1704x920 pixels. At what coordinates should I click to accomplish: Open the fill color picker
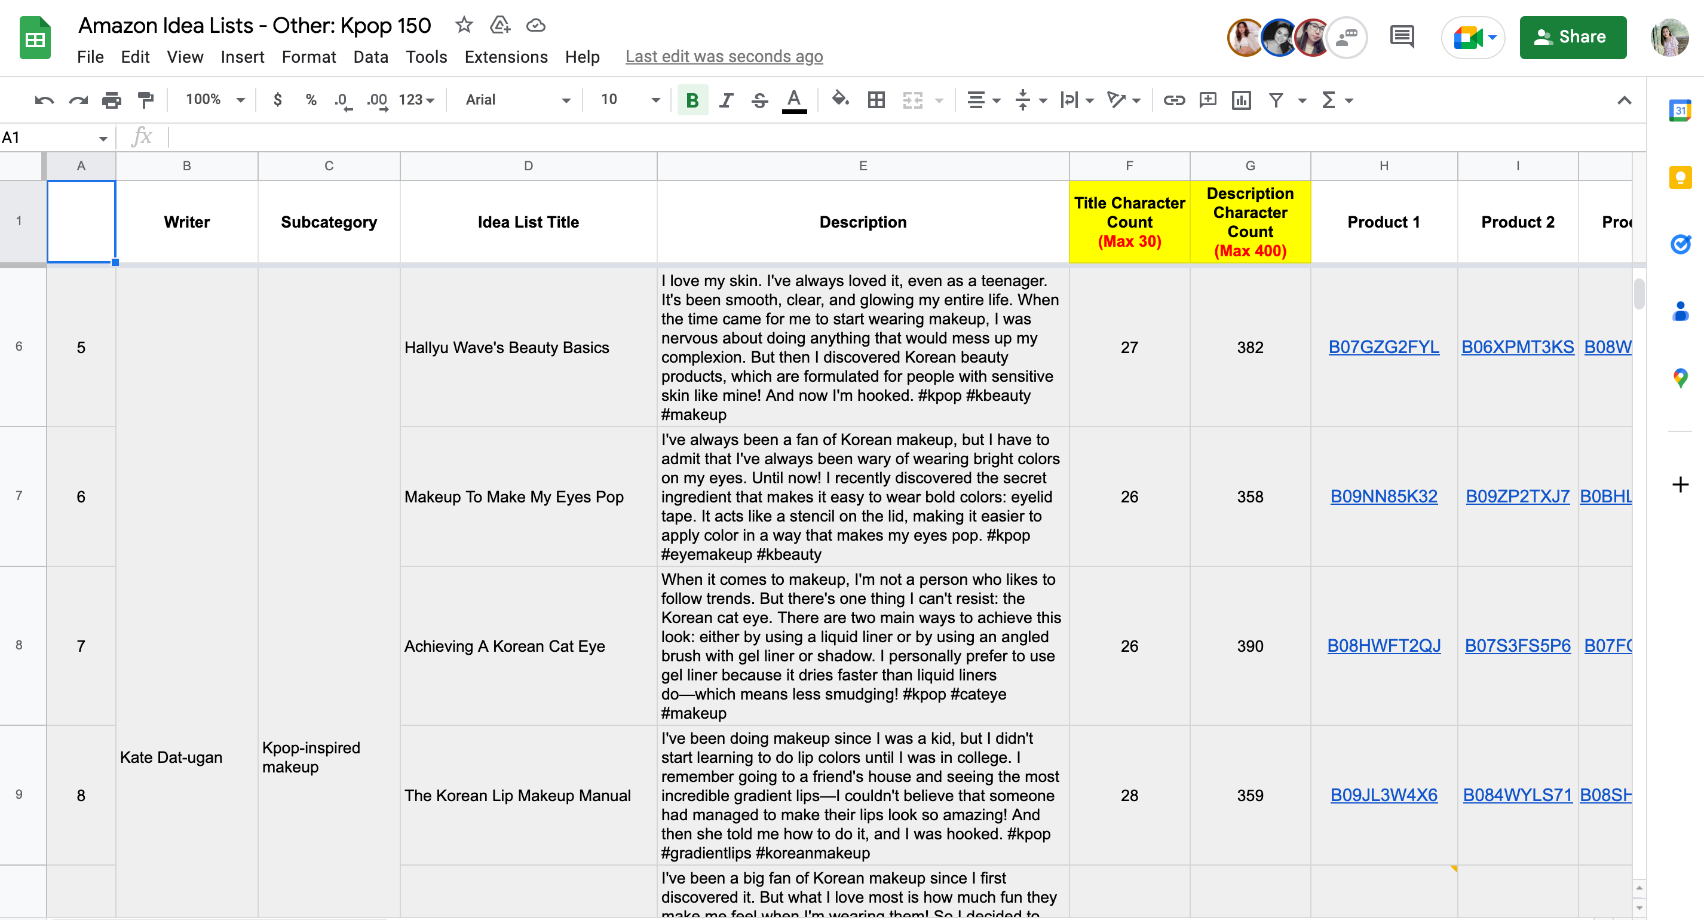[x=840, y=100]
